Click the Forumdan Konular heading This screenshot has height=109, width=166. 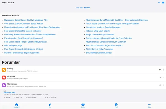(11, 15)
